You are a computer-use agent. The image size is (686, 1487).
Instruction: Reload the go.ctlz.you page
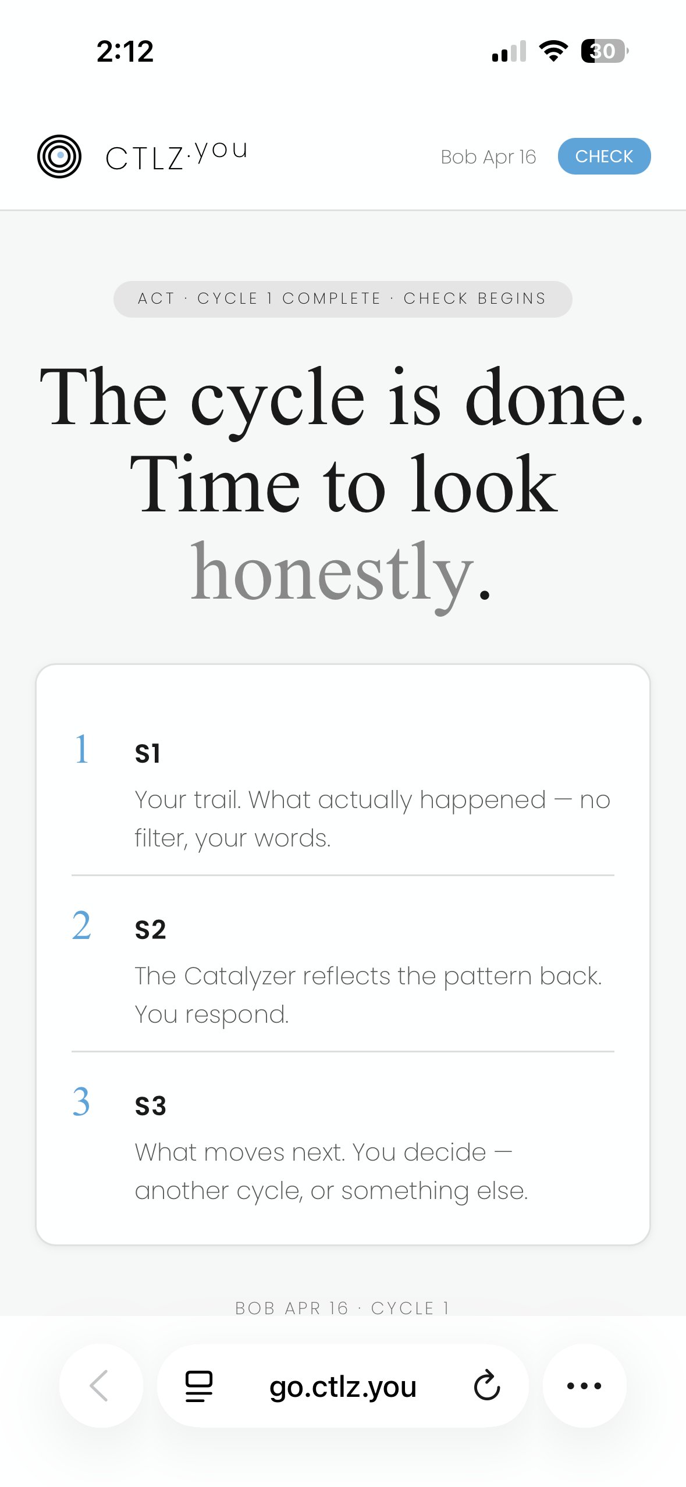click(x=486, y=1386)
